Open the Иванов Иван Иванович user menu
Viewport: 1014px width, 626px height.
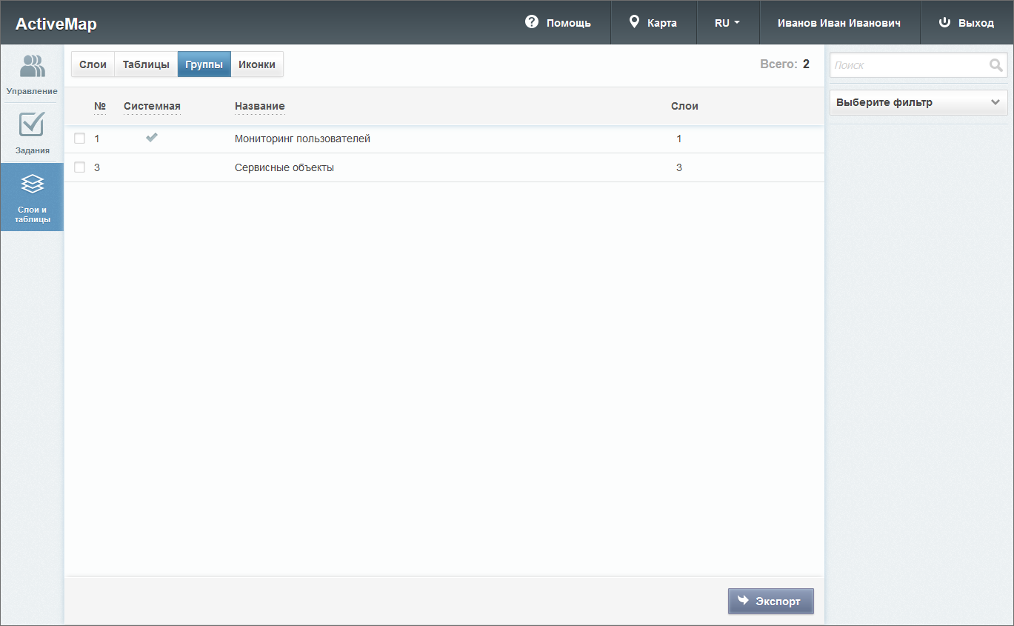(x=838, y=23)
